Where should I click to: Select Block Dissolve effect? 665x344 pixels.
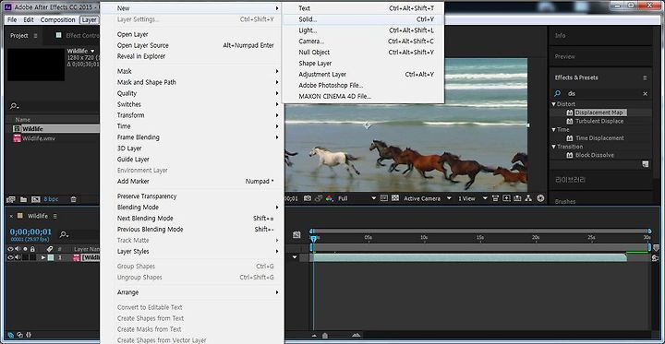pos(595,155)
